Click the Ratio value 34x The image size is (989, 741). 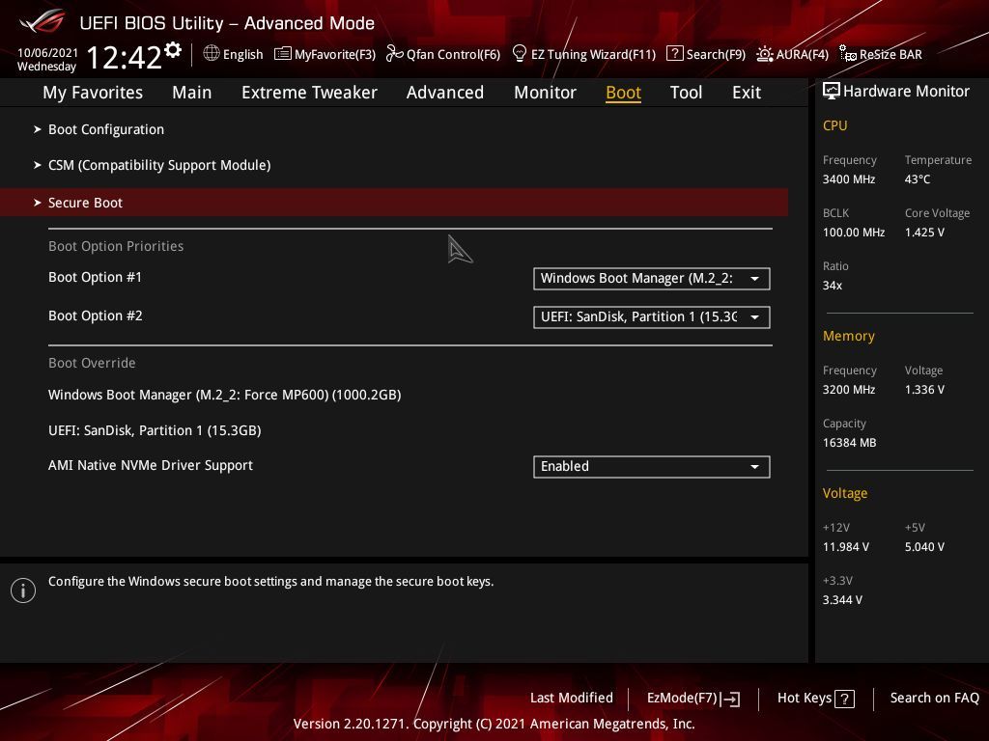[x=832, y=286]
